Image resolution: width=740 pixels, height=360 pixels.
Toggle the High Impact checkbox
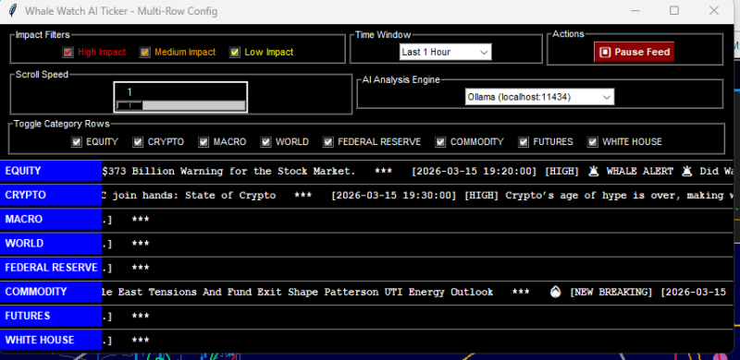click(68, 53)
